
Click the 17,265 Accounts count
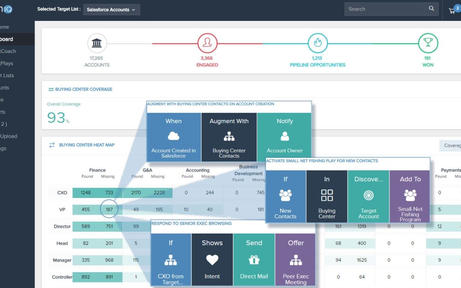96,58
